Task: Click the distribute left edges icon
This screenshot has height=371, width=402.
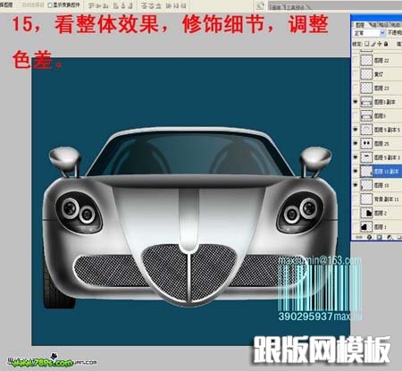Action: pos(169,5)
